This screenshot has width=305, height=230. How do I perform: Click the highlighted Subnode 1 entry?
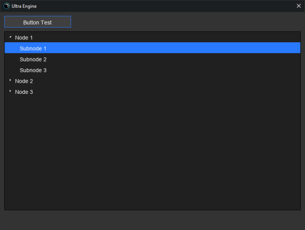(33, 48)
